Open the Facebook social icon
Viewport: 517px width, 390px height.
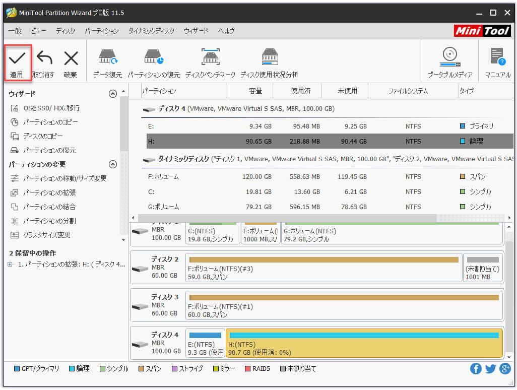click(x=476, y=369)
